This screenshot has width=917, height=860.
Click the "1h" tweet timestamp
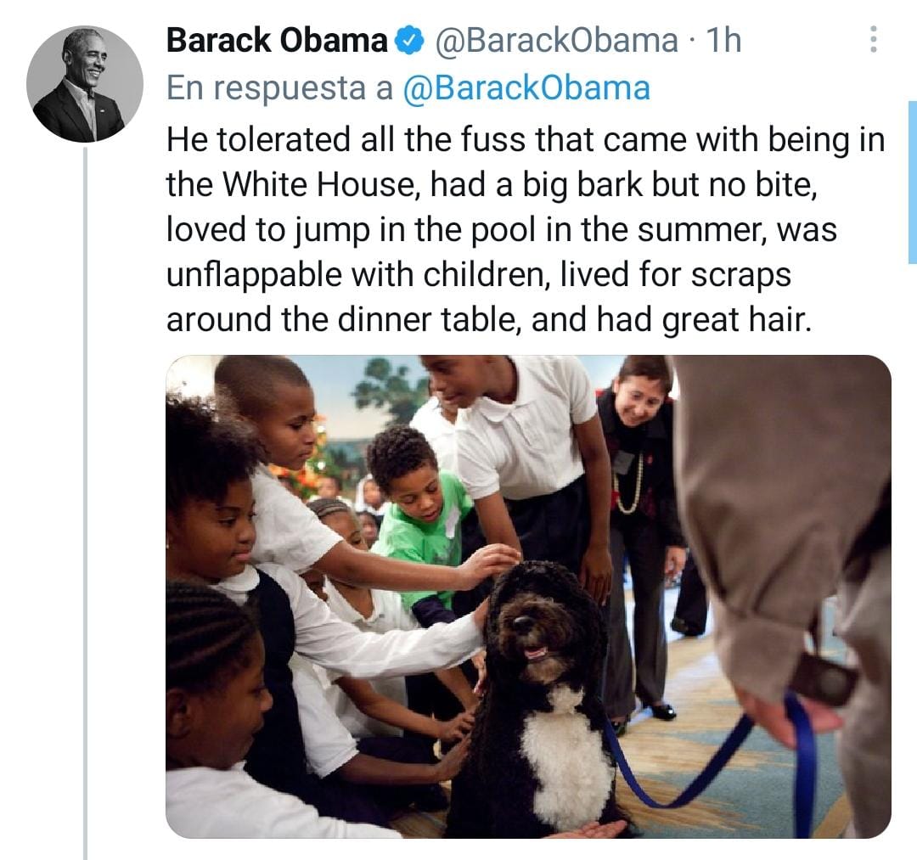coord(723,40)
